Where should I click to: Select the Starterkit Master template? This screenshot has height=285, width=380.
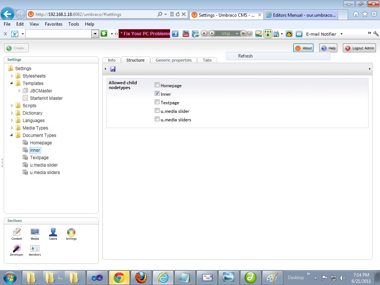pos(46,98)
